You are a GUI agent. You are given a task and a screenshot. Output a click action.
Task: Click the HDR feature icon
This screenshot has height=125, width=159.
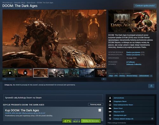click(x=110, y=112)
